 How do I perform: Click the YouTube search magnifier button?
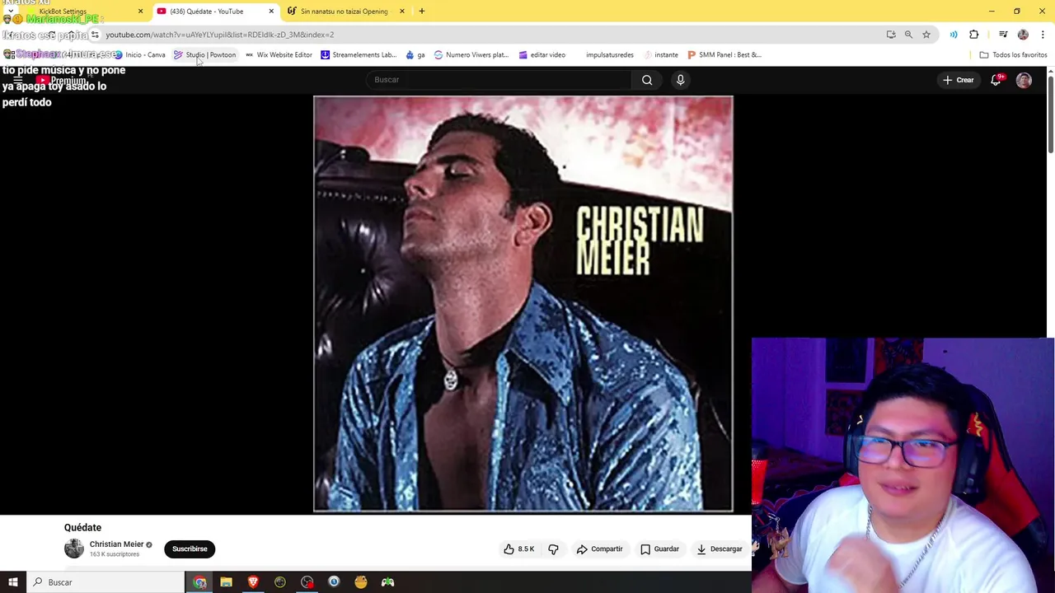[x=647, y=80]
